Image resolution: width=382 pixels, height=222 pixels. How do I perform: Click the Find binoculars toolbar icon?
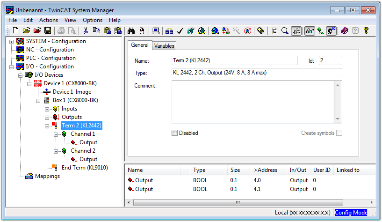(131, 31)
